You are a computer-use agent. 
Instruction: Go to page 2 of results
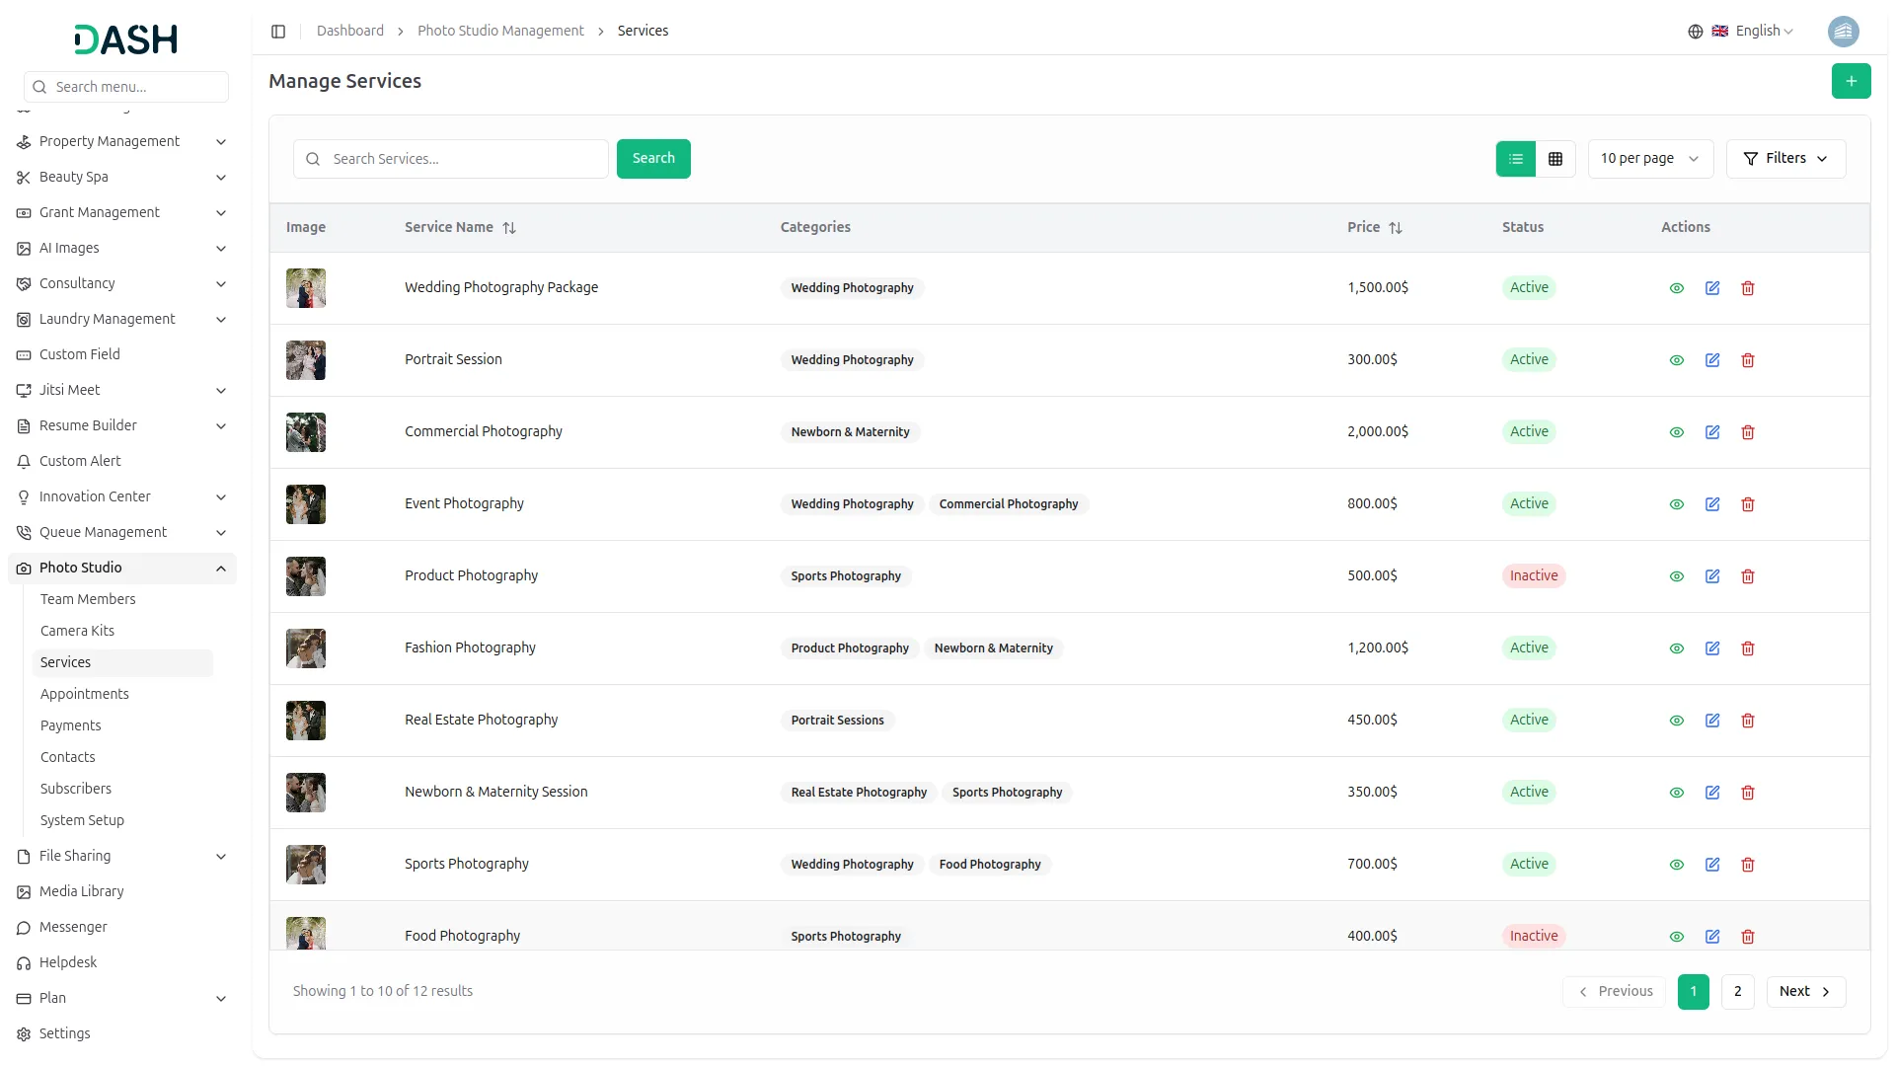tap(1737, 991)
